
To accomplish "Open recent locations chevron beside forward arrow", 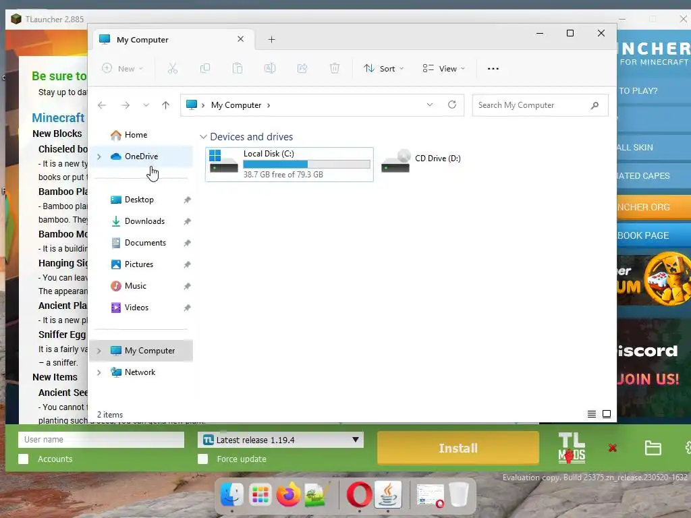I will (x=146, y=105).
